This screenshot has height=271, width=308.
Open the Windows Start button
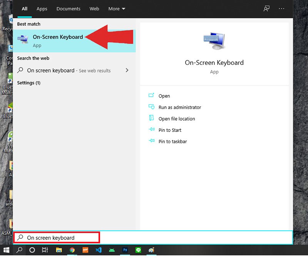click(6, 250)
